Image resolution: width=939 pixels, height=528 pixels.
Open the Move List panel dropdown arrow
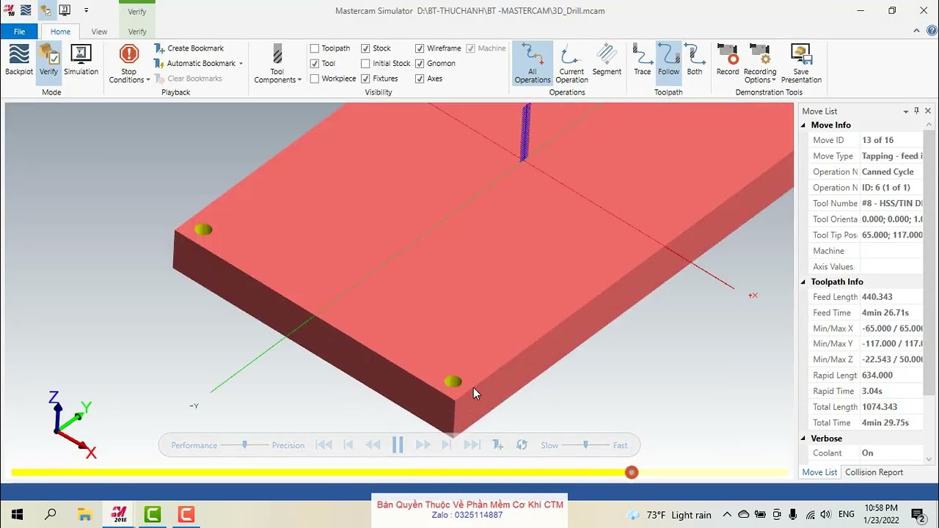(906, 111)
